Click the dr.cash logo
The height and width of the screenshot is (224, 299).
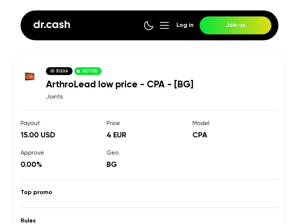coord(52,25)
